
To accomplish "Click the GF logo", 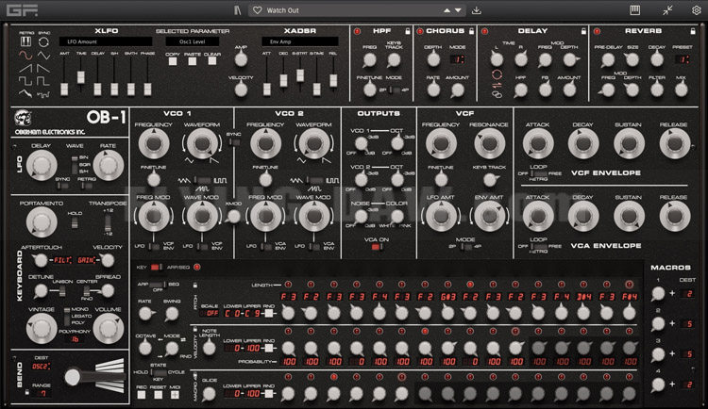I will point(22,10).
